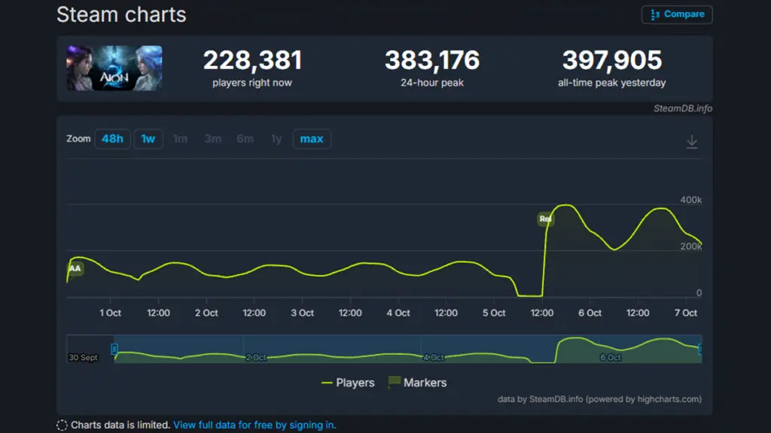771x433 pixels.
Task: Click the '7 Oct' axis label
Action: (685, 313)
